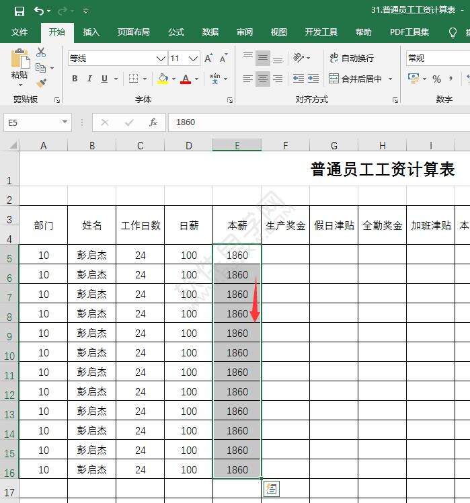Open the Customize Quick Access Toolbar dropdown
This screenshot has height=503, width=470.
pos(85,11)
